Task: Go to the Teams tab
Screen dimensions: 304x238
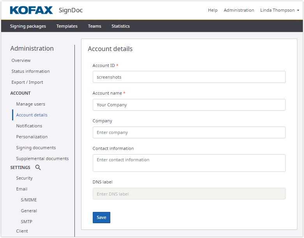Action: click(x=94, y=26)
